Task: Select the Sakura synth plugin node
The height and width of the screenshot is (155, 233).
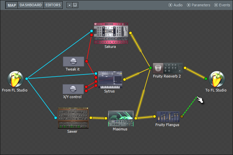Action: point(111,33)
